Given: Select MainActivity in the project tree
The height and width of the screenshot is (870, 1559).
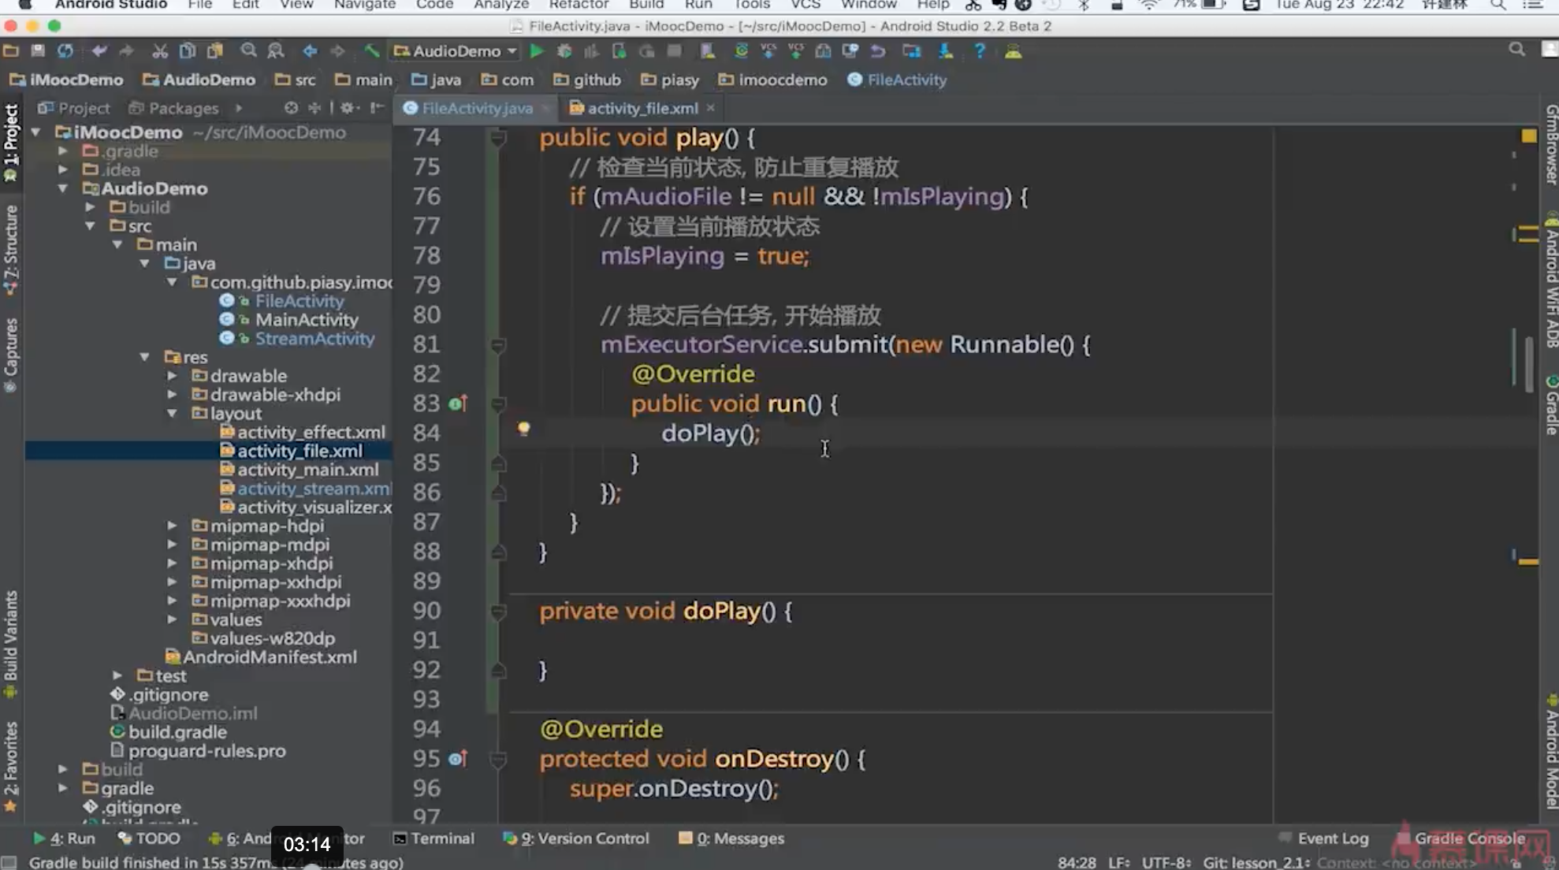Looking at the screenshot, I should 306,320.
